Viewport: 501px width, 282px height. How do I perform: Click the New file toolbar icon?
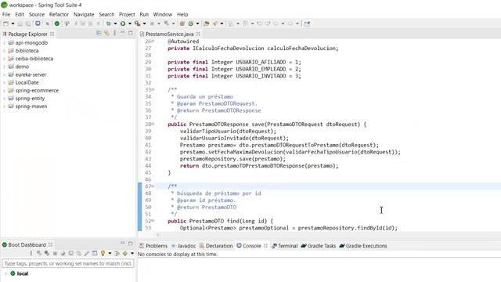click(x=5, y=23)
